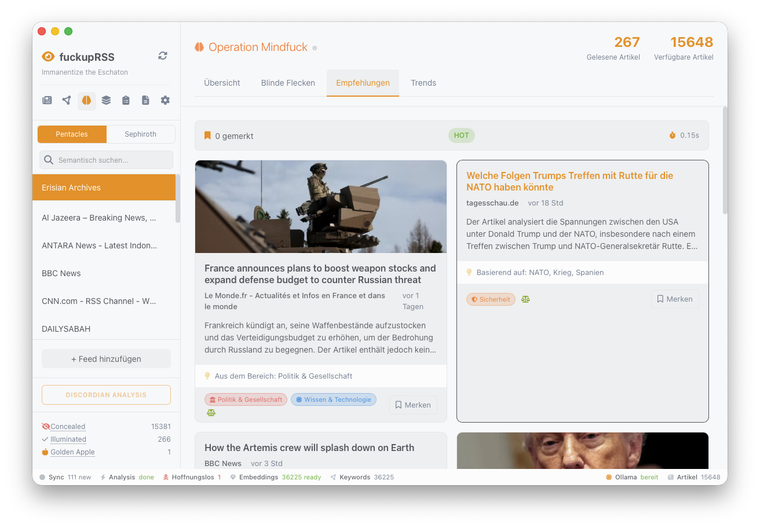Viewport: 760px width, 528px height.
Task: Open settings via the gear icon
Action: click(x=165, y=100)
